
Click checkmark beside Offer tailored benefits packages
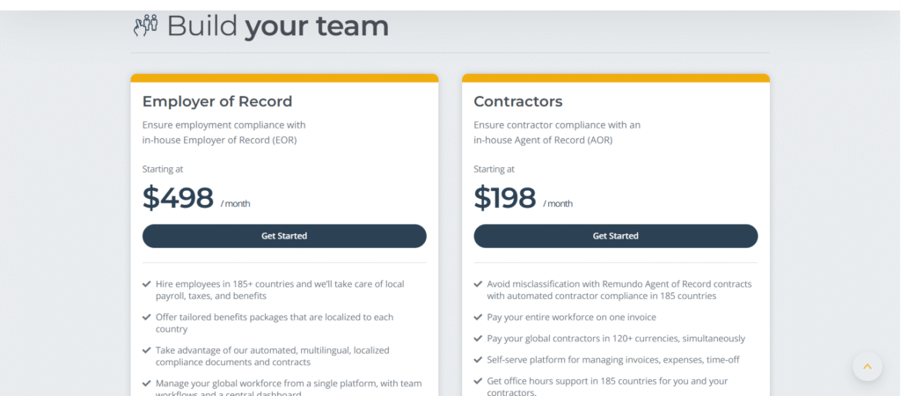pos(147,318)
